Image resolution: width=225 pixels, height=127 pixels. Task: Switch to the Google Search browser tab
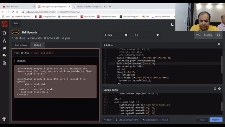[89, 7]
